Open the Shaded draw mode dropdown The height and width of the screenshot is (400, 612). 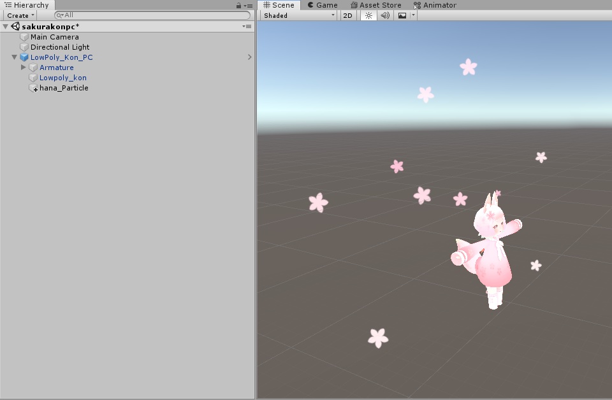click(x=298, y=15)
